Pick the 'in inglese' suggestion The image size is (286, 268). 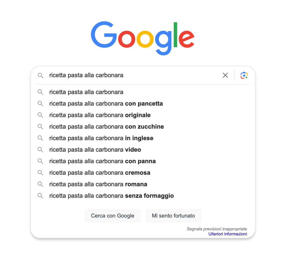point(101,138)
